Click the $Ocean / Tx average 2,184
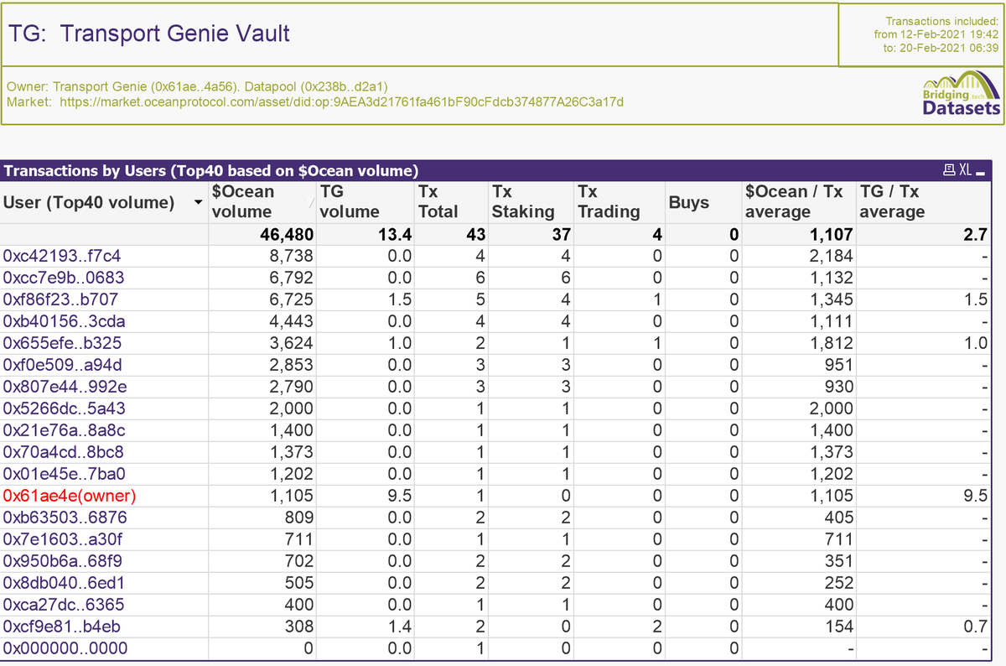The height and width of the screenshot is (666, 1006). tap(831, 255)
